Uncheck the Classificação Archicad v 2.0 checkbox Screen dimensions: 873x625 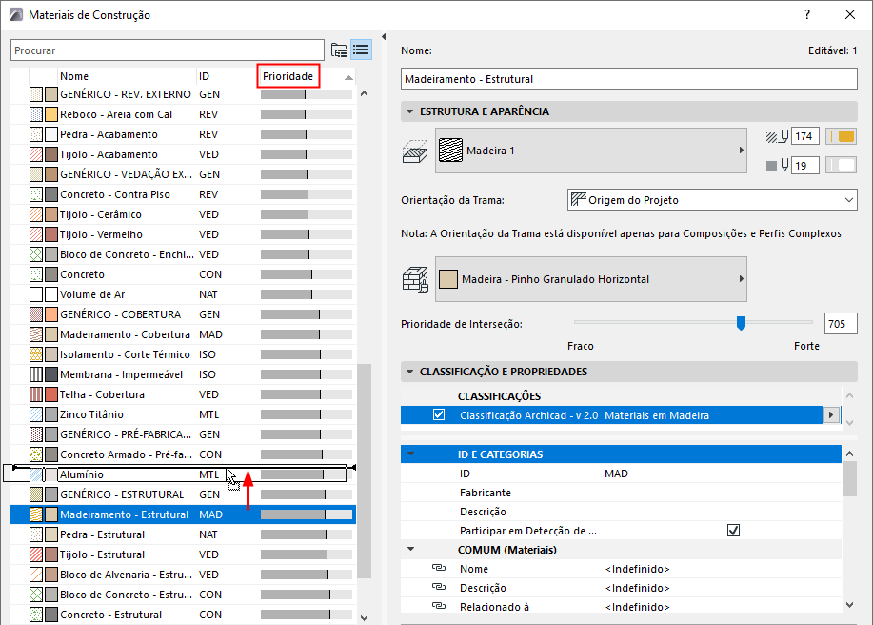[x=439, y=415]
